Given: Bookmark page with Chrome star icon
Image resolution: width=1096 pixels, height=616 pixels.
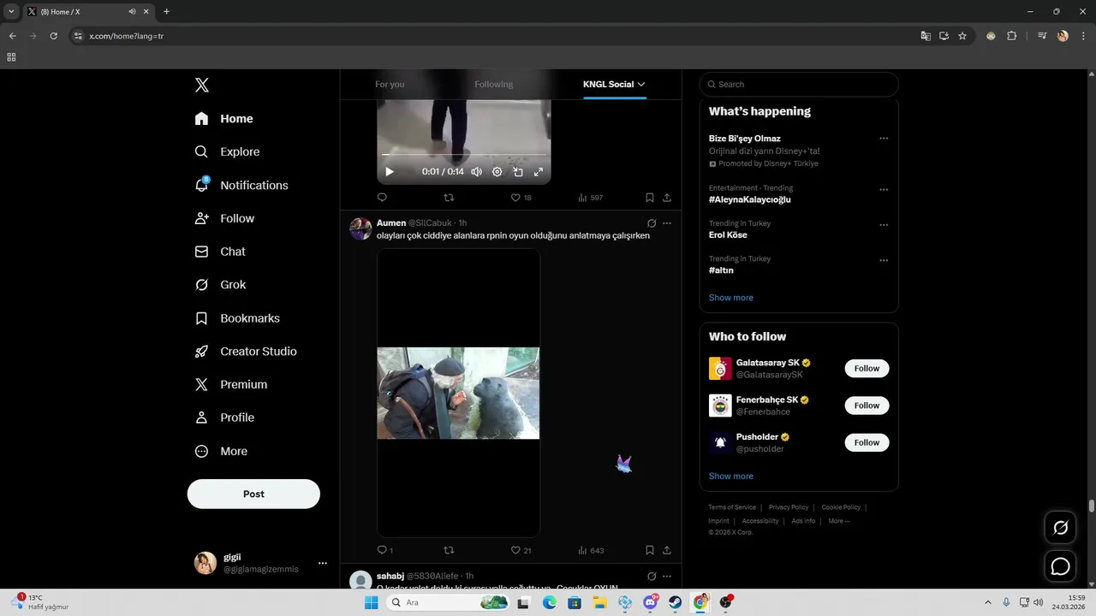Looking at the screenshot, I should click(x=962, y=36).
